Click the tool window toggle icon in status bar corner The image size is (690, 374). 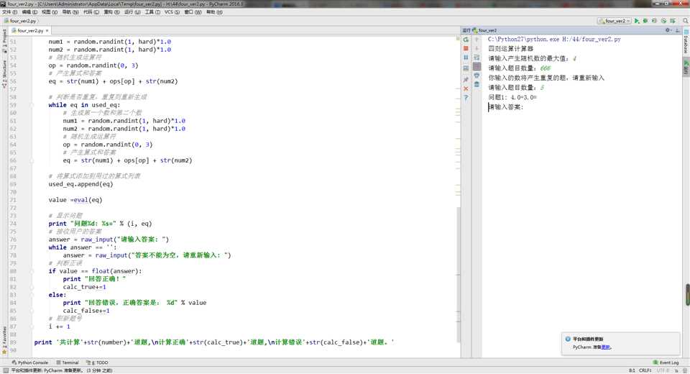[x=5, y=370]
